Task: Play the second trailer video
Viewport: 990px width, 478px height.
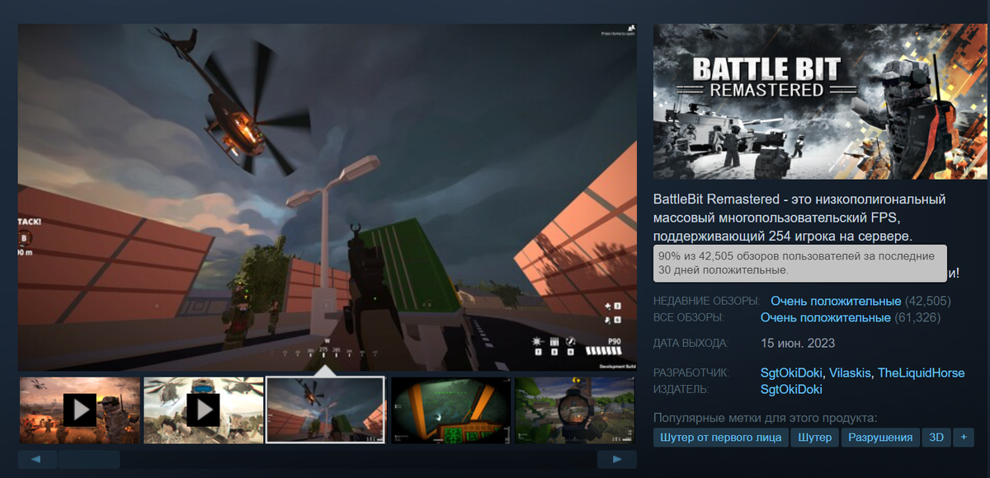Action: [x=202, y=410]
